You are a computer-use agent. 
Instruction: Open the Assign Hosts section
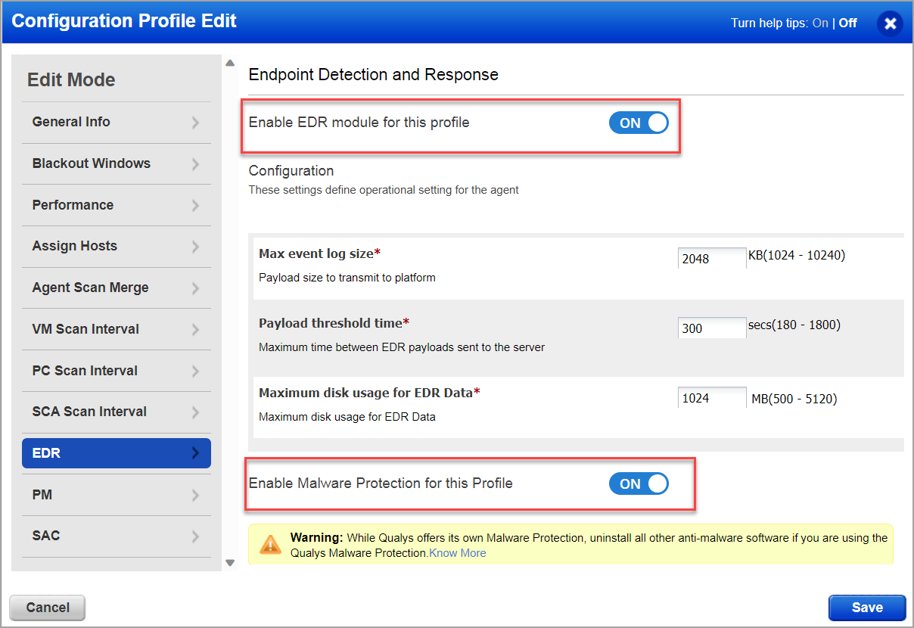click(117, 246)
